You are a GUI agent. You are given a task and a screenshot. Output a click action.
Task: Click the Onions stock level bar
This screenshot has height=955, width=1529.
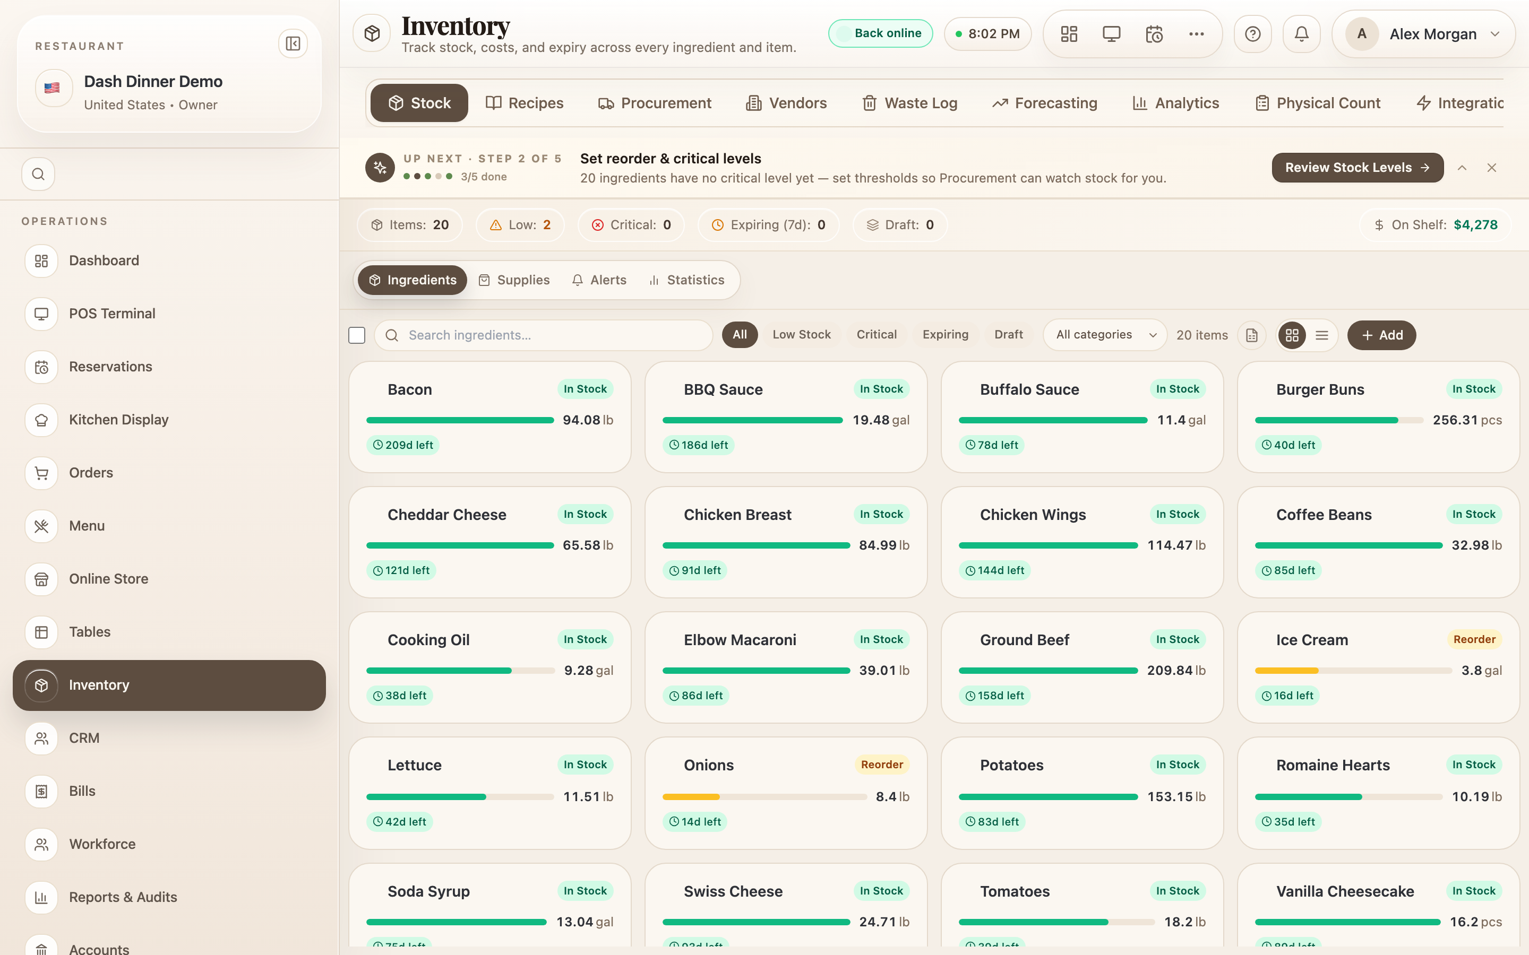(x=764, y=797)
